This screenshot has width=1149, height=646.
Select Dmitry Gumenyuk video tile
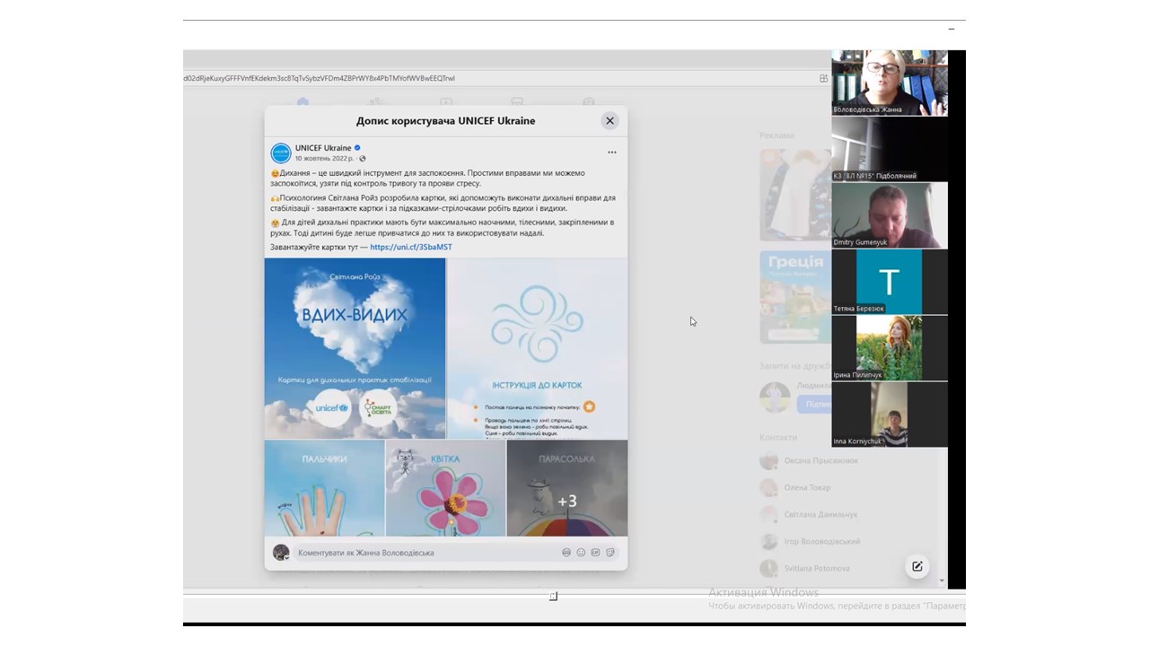(x=889, y=215)
